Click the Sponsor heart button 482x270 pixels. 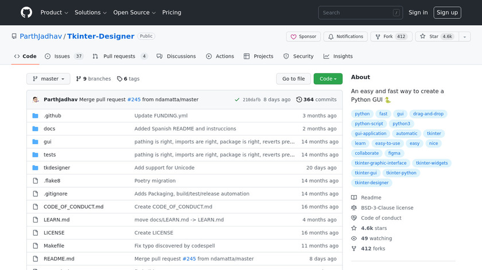tap(303, 37)
